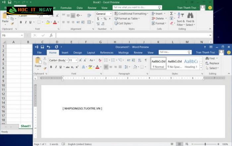Switch to Word References tab

point(107,52)
